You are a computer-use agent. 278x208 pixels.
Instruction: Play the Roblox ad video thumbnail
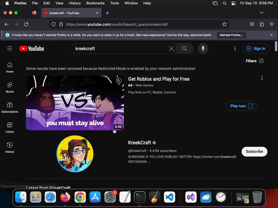(75, 103)
